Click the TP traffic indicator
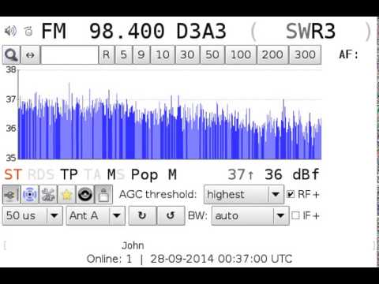The height and width of the screenshot is (284, 379). [x=69, y=174]
